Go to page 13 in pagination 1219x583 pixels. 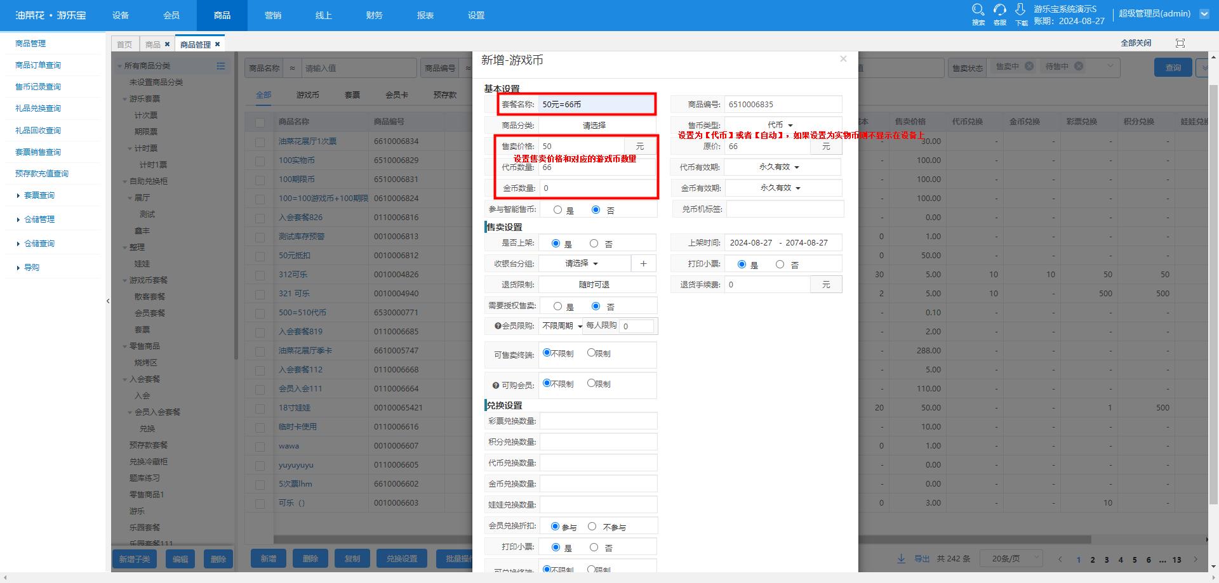tap(1176, 560)
